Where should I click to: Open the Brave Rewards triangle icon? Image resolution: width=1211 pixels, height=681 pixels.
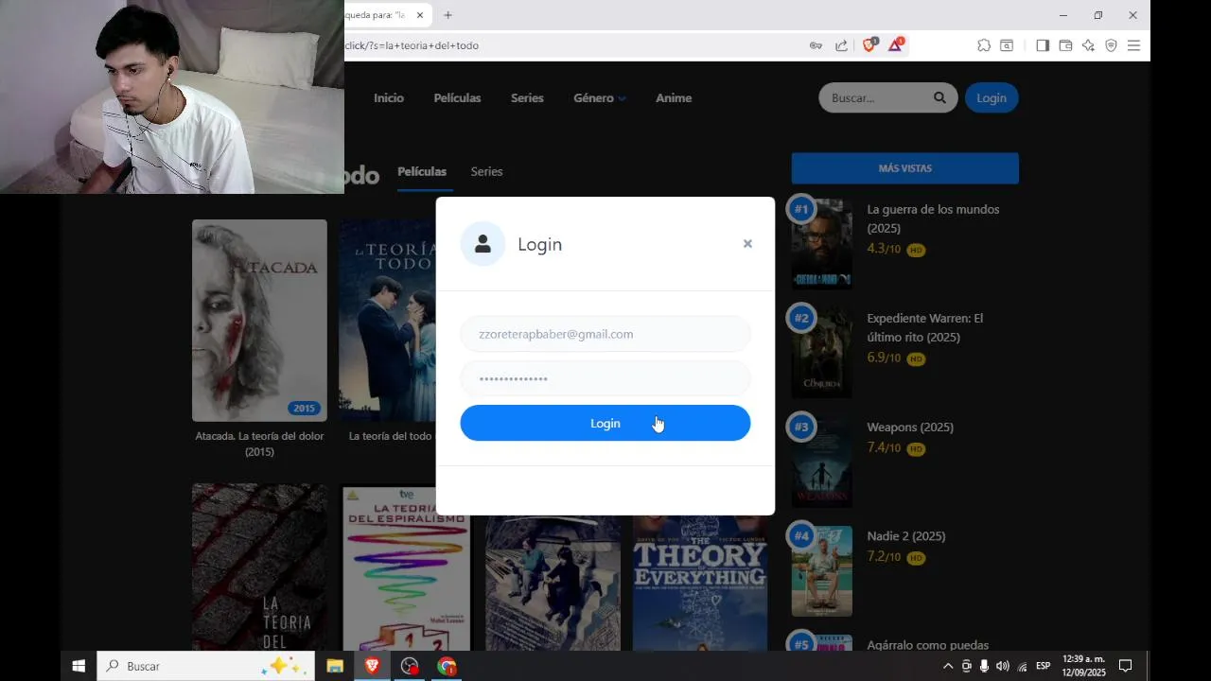click(x=895, y=44)
